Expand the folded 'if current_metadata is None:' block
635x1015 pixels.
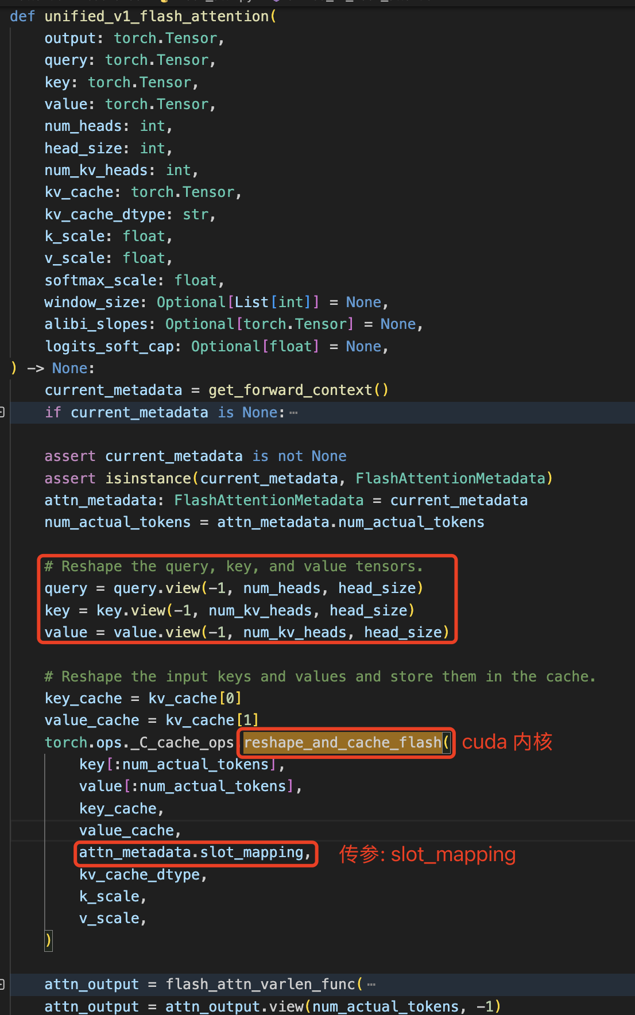coord(293,413)
